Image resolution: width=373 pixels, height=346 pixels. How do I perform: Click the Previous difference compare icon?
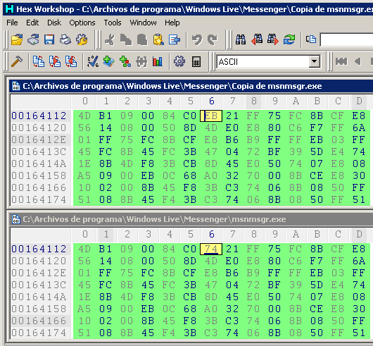pos(71,62)
